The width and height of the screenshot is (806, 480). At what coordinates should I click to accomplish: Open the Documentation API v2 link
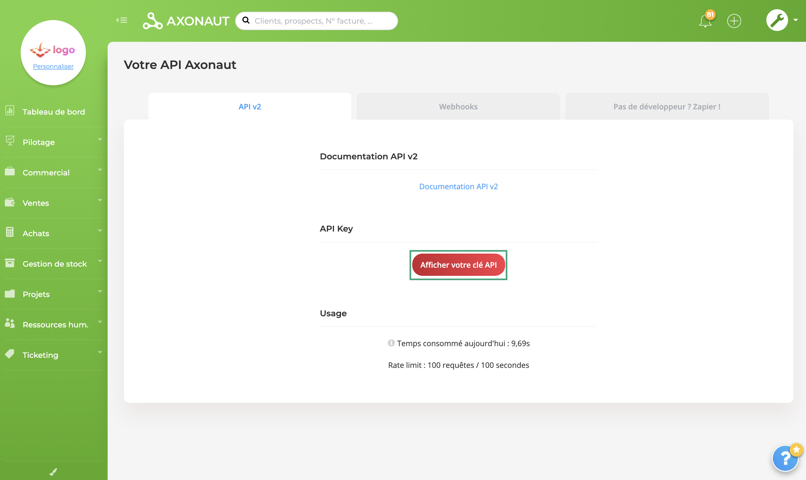tap(458, 187)
